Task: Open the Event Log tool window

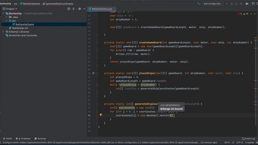Action: [248, 139]
